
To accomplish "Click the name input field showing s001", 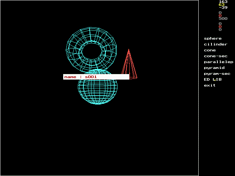I will (x=96, y=77).
